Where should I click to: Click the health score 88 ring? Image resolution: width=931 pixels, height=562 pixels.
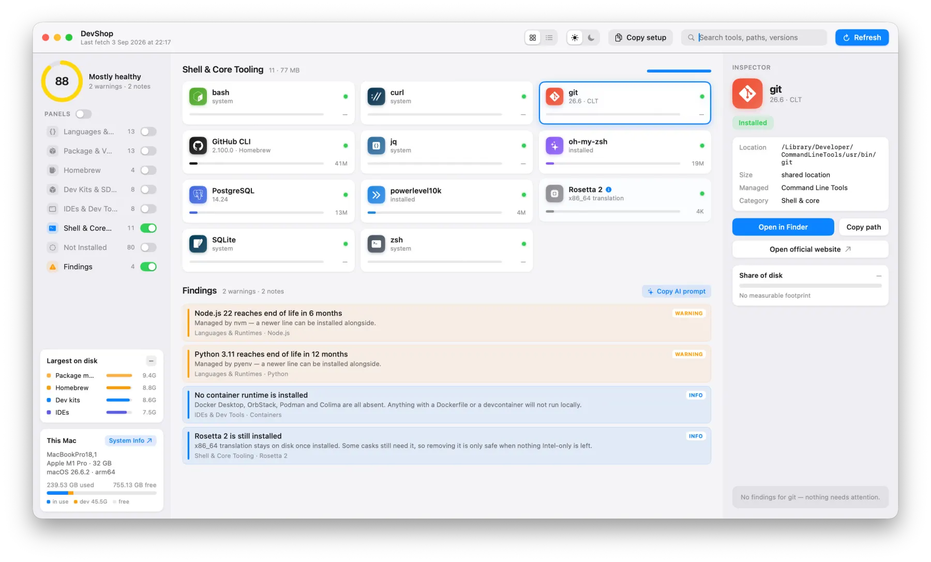click(x=62, y=81)
